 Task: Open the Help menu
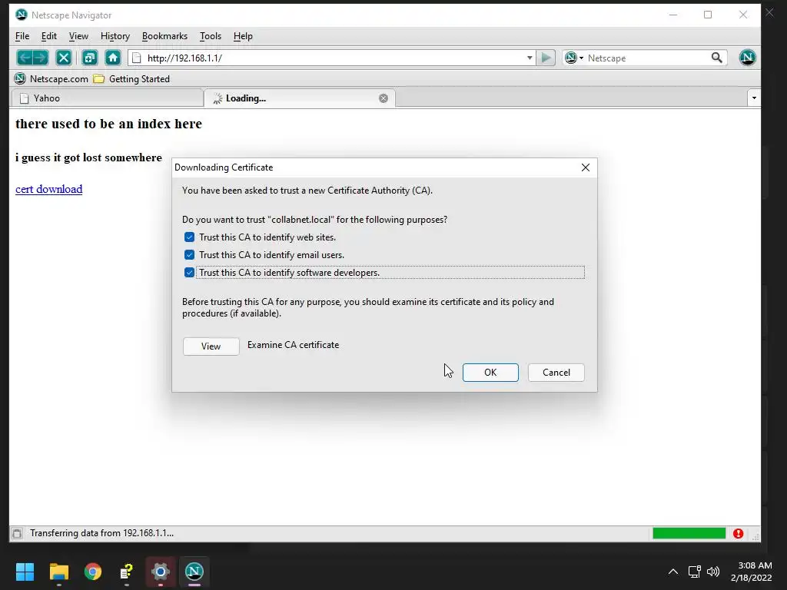click(243, 36)
